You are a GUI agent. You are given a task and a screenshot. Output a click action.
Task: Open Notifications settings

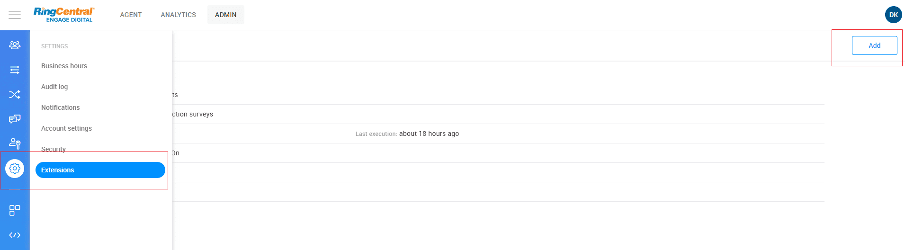tap(60, 107)
